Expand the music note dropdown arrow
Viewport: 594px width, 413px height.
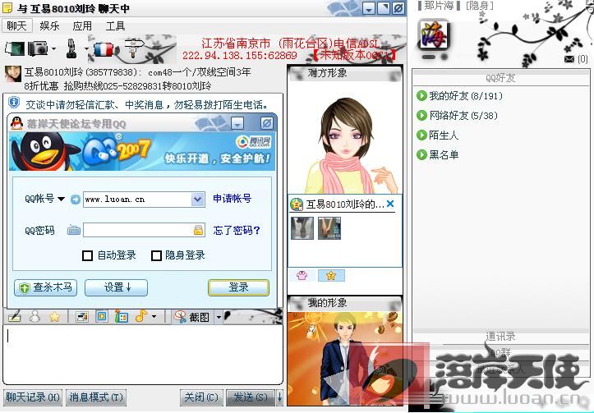coord(154,316)
